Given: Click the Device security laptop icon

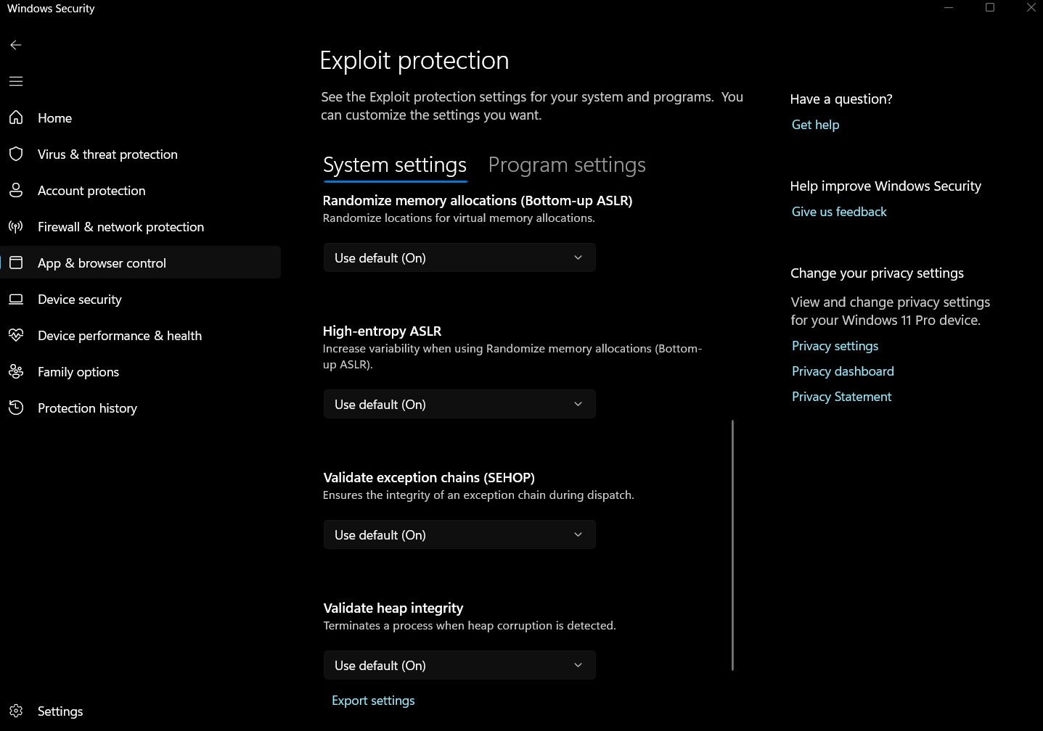Looking at the screenshot, I should pyautogui.click(x=16, y=299).
